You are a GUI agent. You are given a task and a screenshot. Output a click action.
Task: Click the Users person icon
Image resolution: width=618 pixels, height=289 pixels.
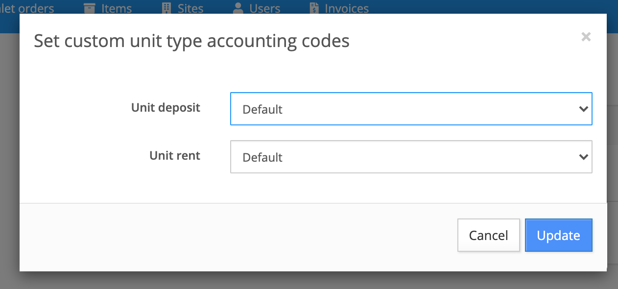tap(238, 8)
